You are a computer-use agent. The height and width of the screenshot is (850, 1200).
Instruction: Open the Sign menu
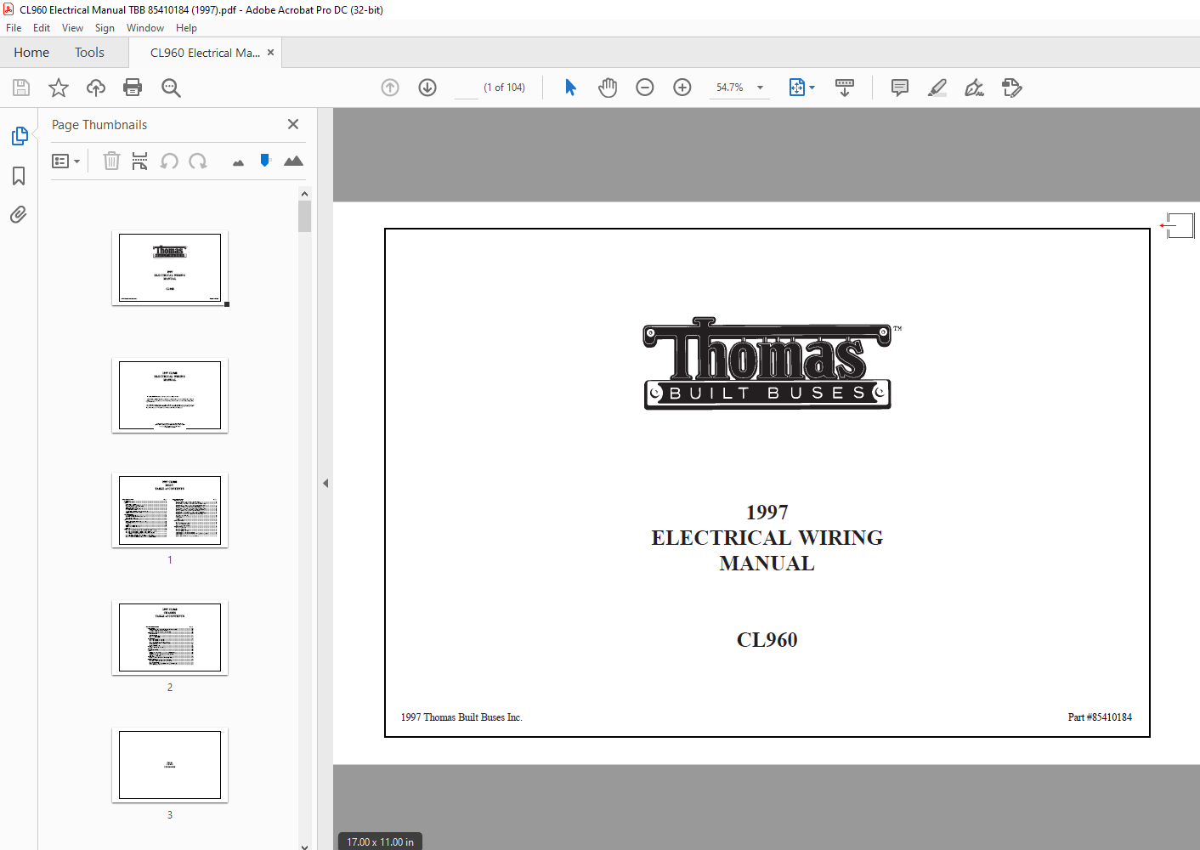tap(105, 28)
